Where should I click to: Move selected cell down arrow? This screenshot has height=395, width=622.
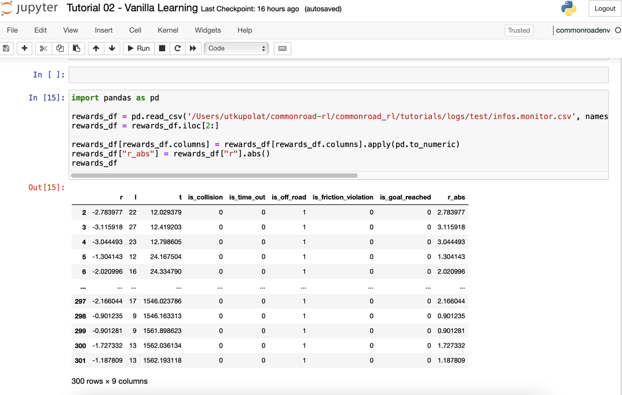[x=112, y=49]
